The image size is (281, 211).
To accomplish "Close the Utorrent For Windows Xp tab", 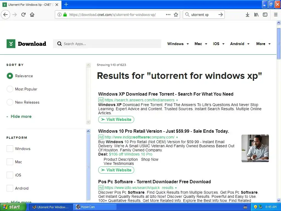I will [57, 5].
